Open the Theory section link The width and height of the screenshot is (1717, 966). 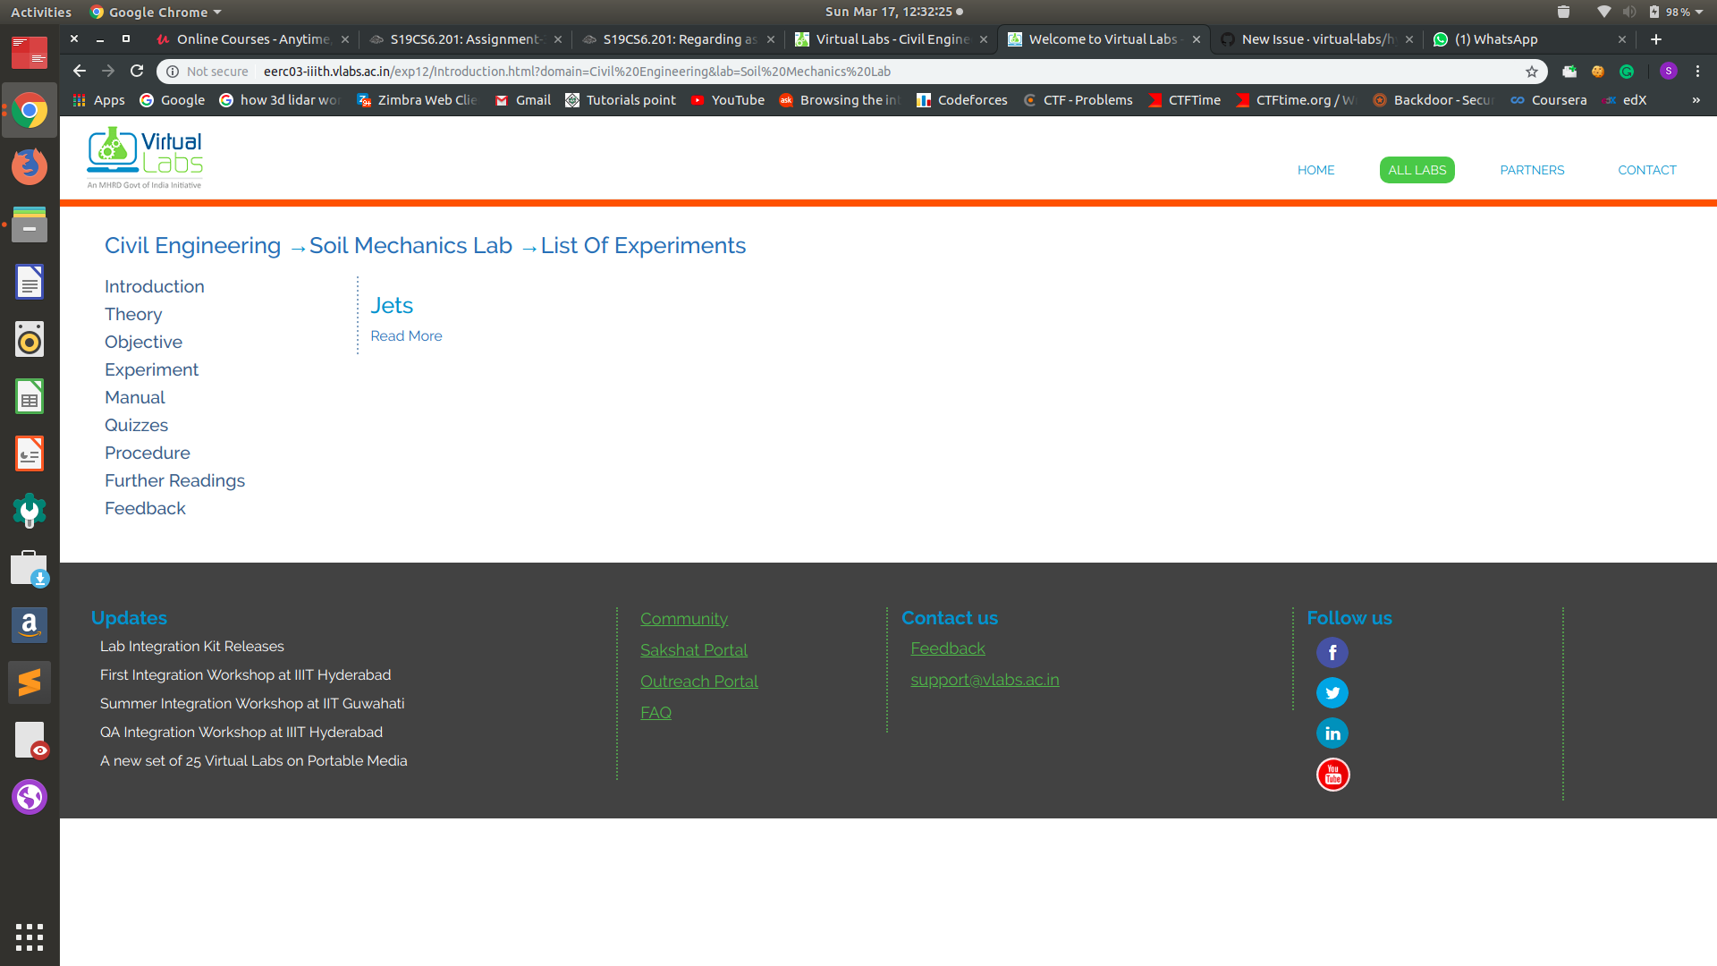133,314
